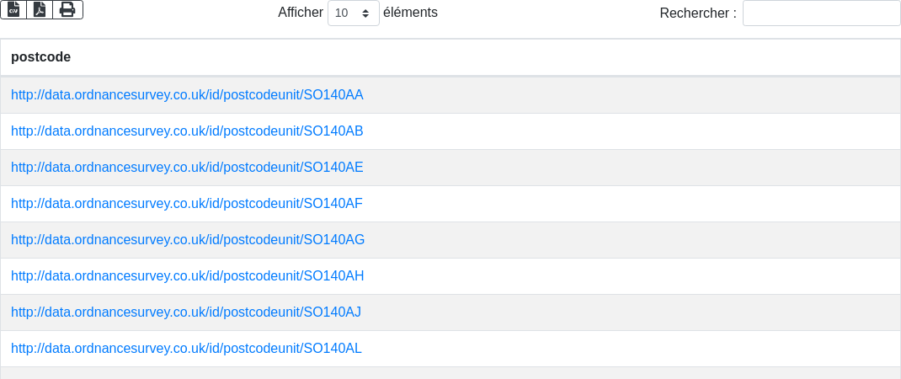Follow the SO140AE postcode unit link
Viewport: 901px width, 379px height.
point(187,167)
